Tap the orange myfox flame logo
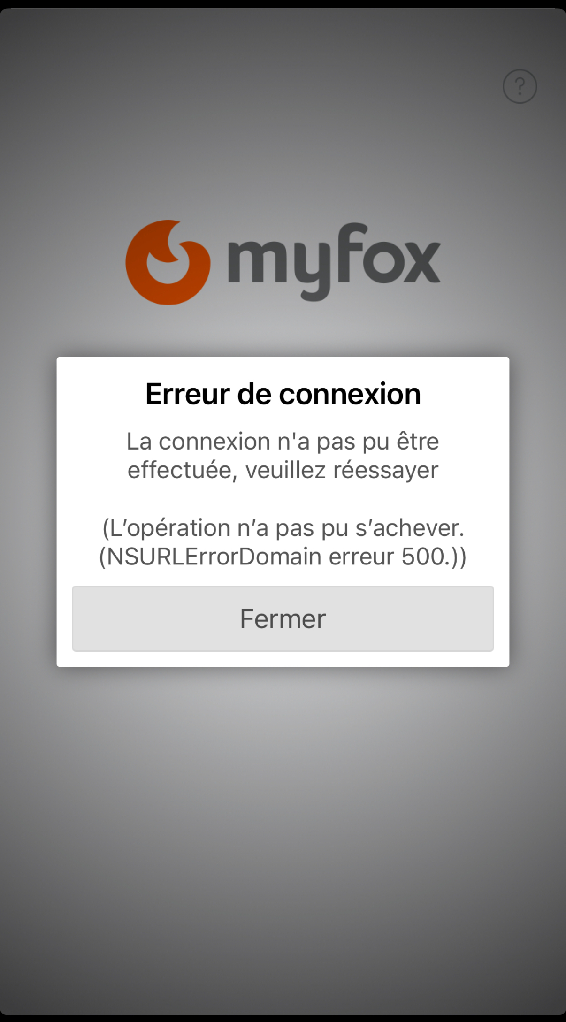 pyautogui.click(x=168, y=262)
